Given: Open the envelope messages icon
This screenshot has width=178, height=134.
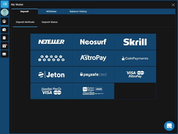Looking at the screenshot, I should [4, 54].
